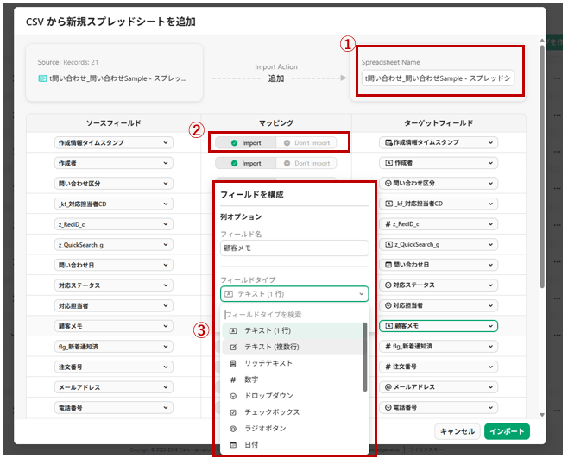Click the @ icon on メールアドレス target
The width and height of the screenshot is (568, 458).
coord(388,388)
